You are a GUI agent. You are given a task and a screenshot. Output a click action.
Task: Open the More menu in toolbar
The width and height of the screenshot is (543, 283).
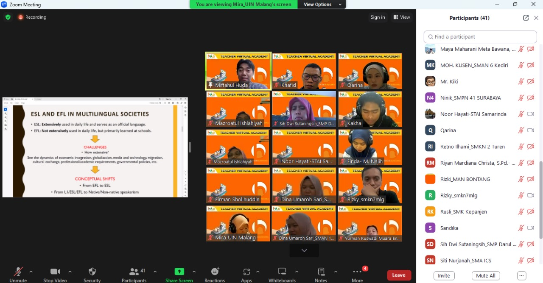point(357,272)
